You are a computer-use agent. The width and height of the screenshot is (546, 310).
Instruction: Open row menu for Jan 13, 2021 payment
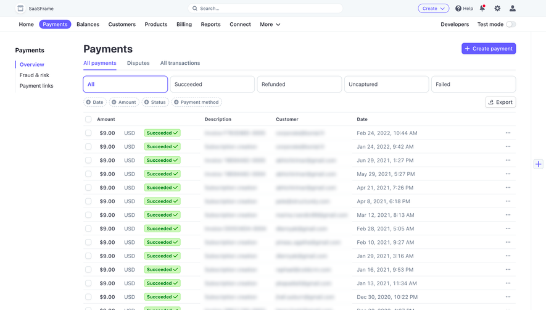click(508, 283)
